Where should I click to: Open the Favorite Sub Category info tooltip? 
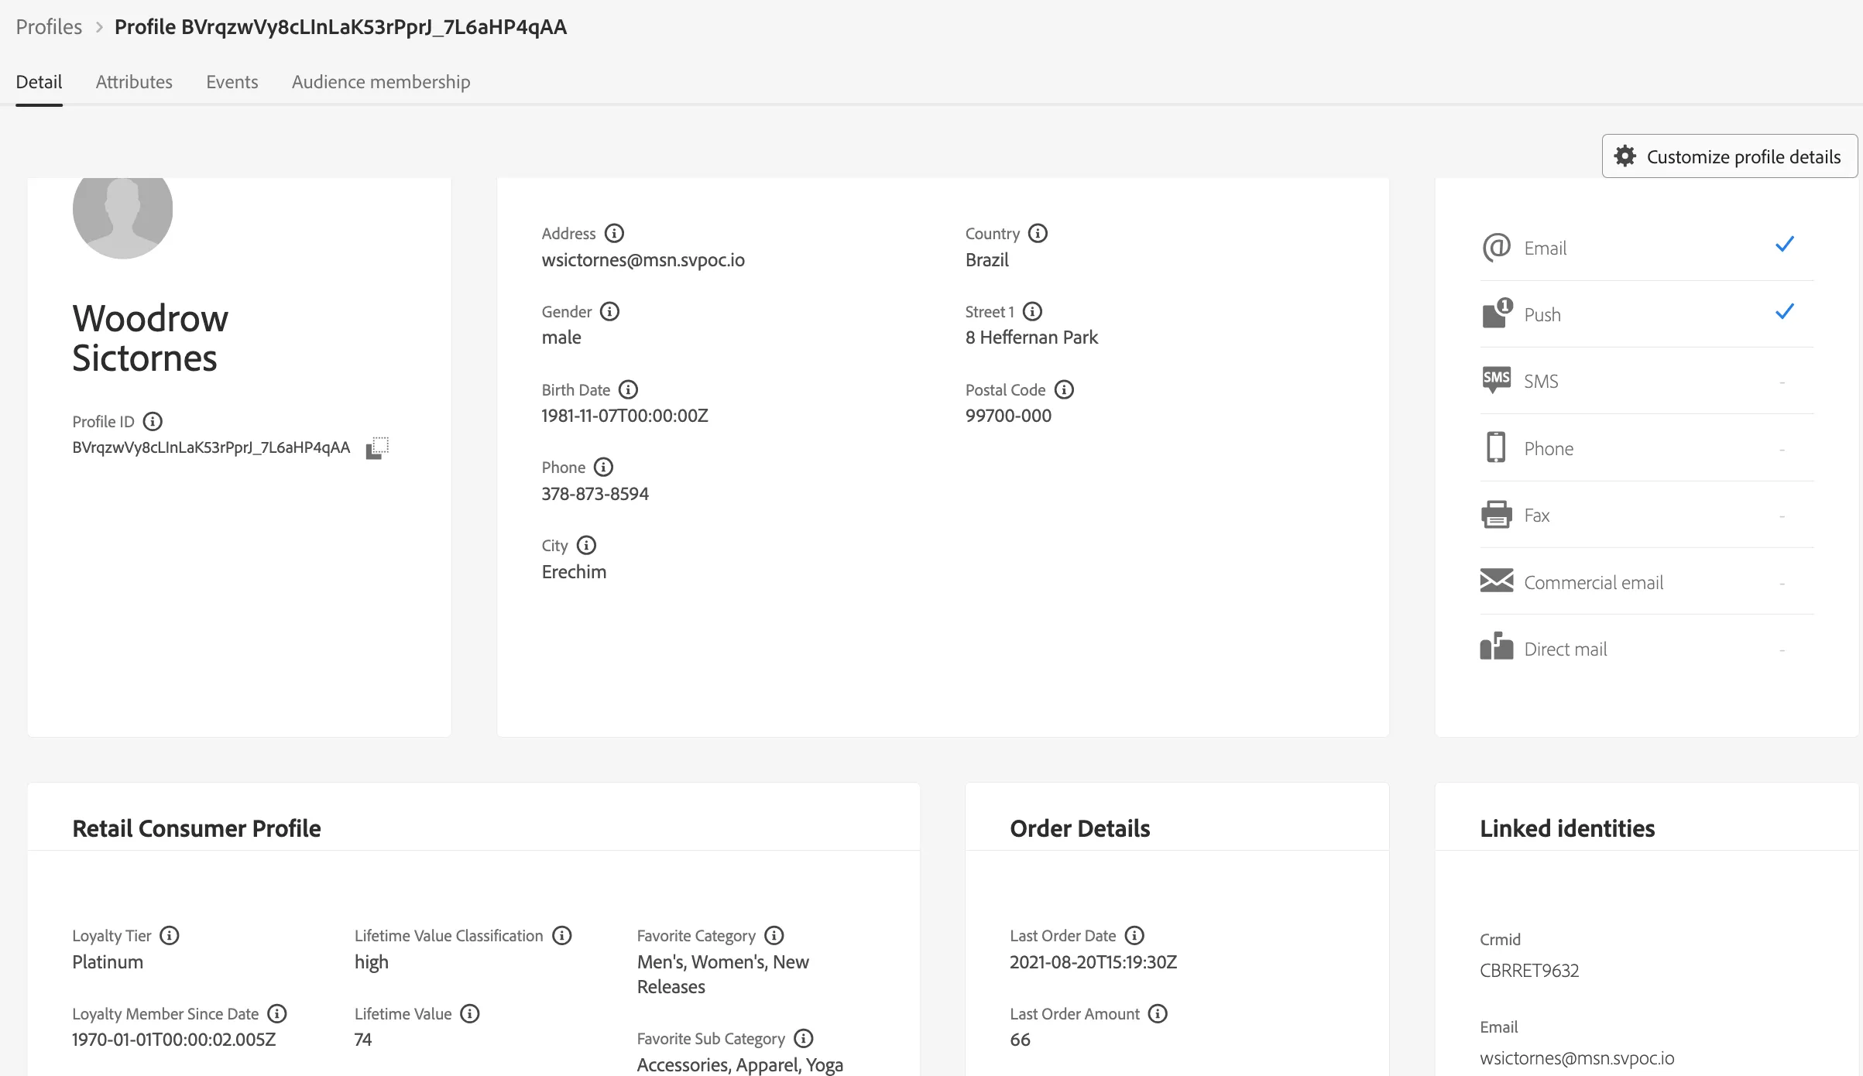804,1038
